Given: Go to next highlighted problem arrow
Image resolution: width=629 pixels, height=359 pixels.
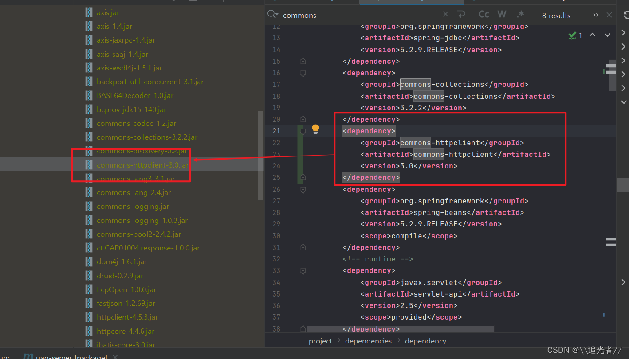Looking at the screenshot, I should click(x=607, y=35).
